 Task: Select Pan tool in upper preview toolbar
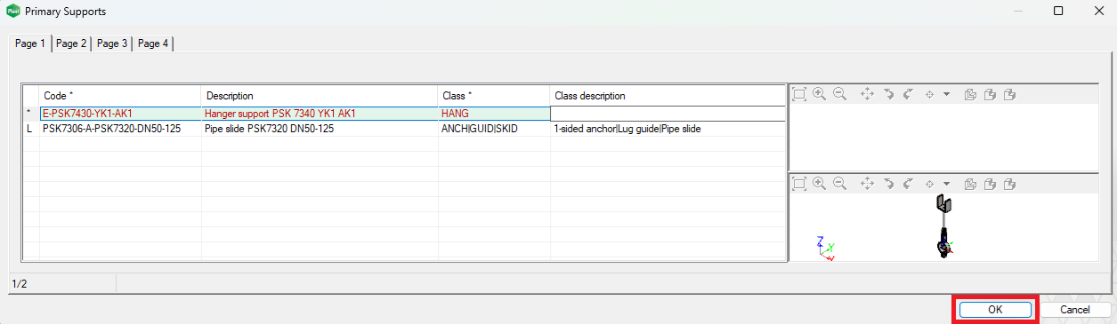click(868, 94)
